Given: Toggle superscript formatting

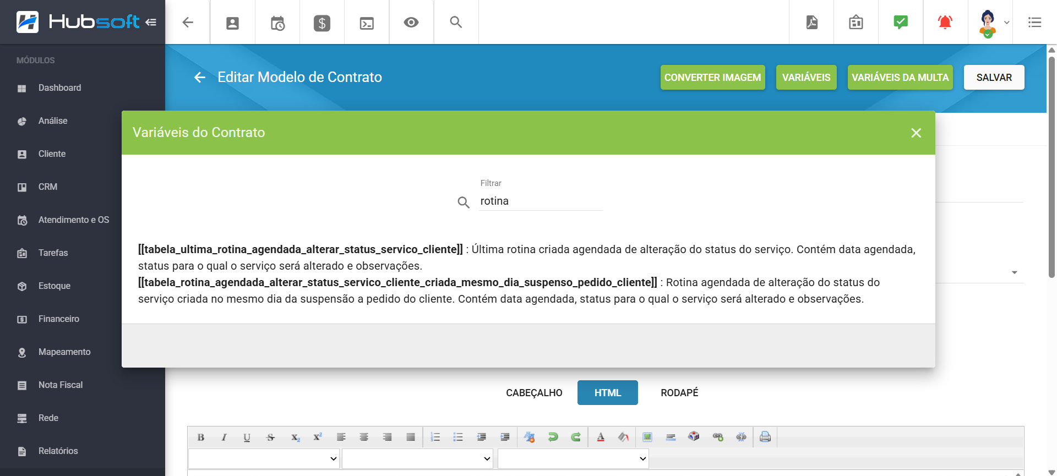Looking at the screenshot, I should point(318,437).
